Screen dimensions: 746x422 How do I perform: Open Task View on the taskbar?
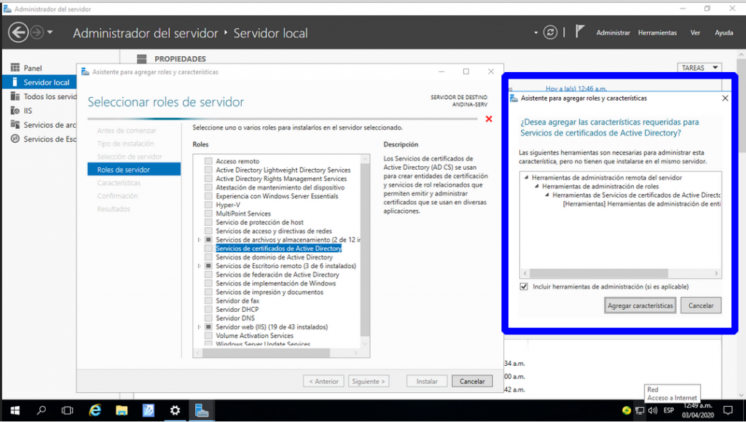[x=68, y=410]
